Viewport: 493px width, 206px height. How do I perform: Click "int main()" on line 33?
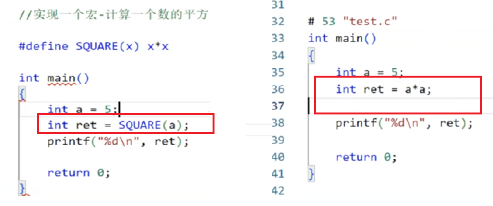point(343,38)
